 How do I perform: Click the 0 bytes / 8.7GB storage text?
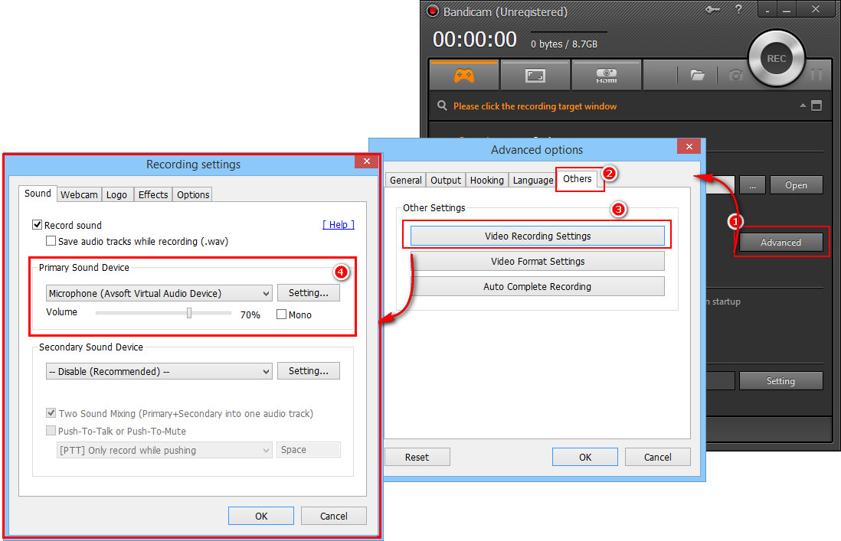coord(564,44)
